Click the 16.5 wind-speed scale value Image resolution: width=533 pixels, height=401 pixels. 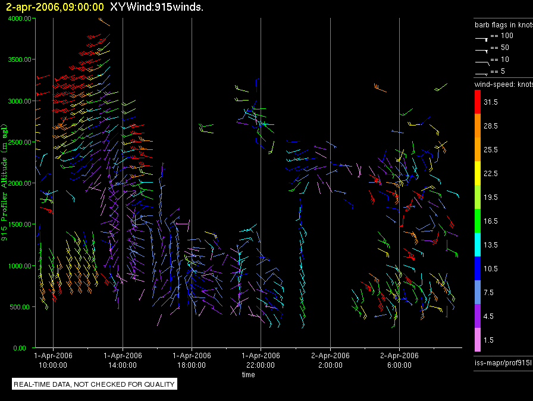[491, 221]
